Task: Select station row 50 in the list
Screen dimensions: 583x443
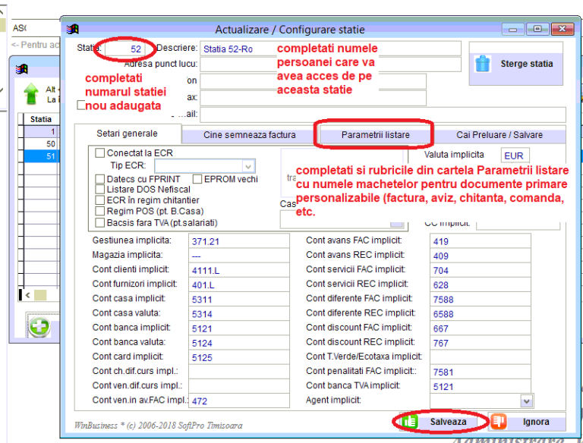Action: 50,143
